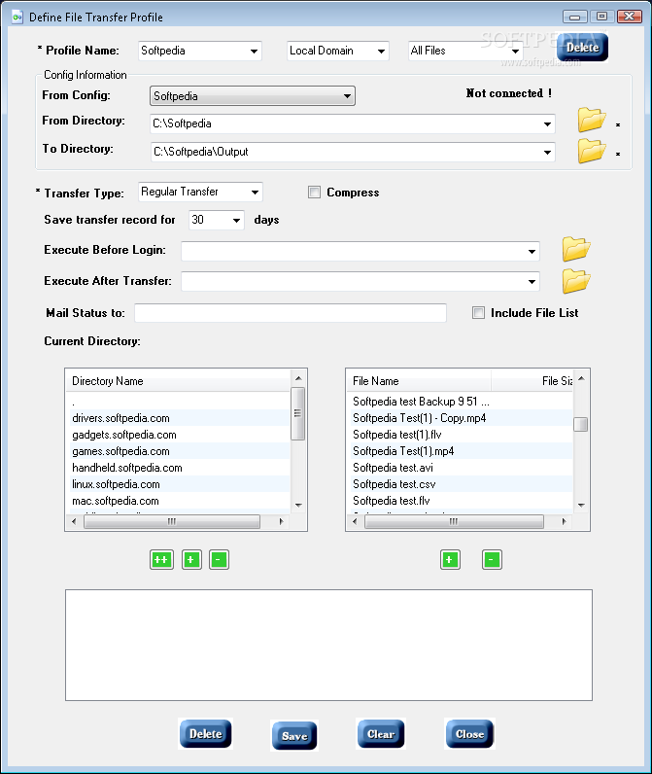Browse file for Execute After Transfer
Screen dimensions: 652x774
[x=576, y=281]
